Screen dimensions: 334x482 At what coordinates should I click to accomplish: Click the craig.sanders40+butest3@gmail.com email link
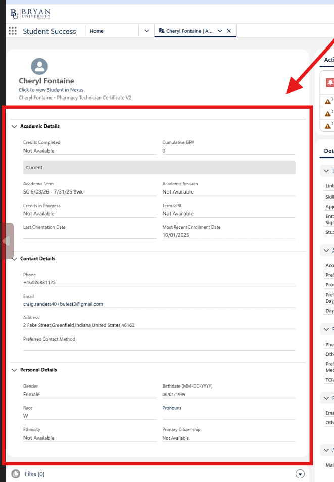63,304
